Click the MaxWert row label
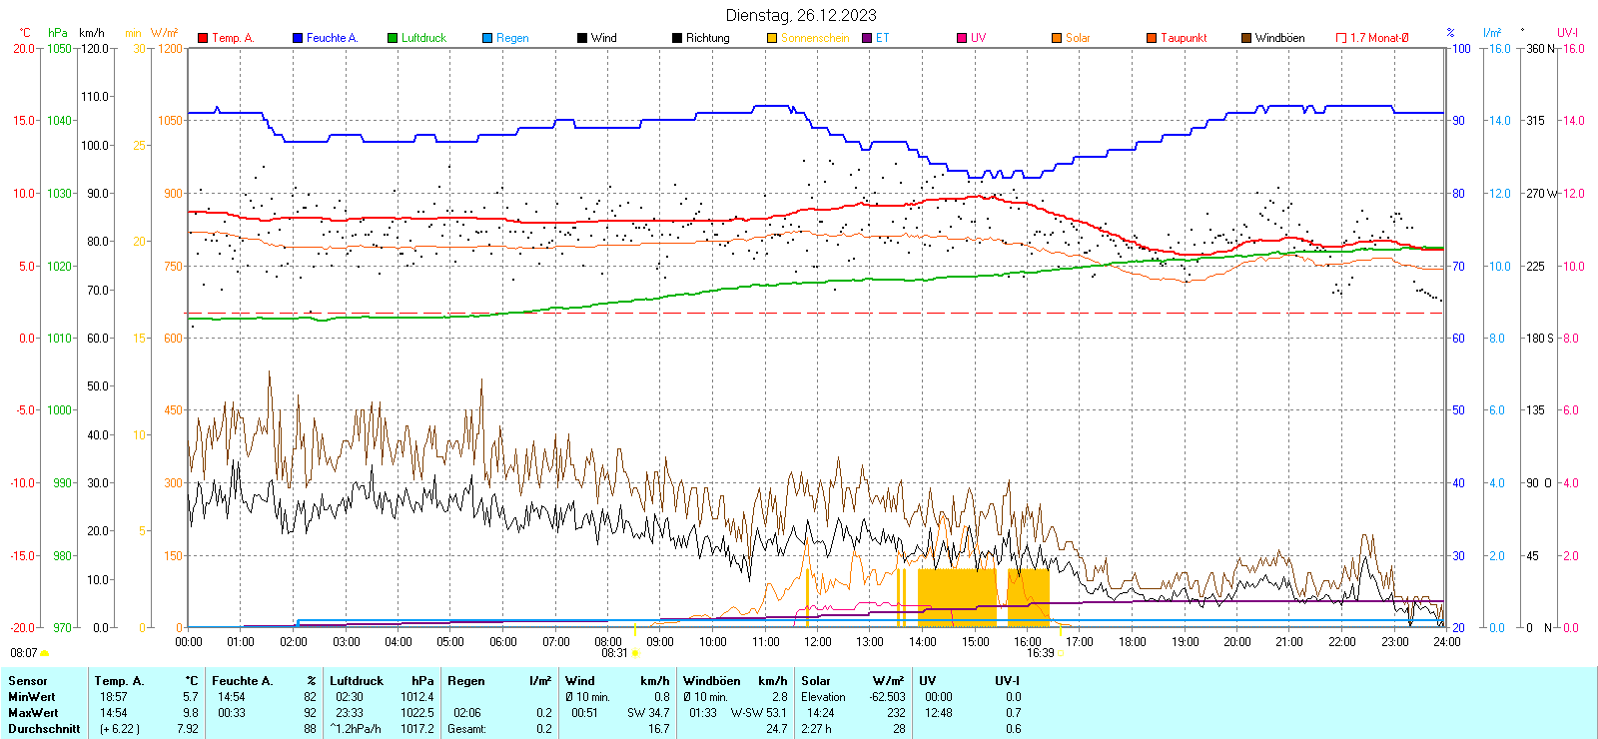1598x739 pixels. [33, 713]
